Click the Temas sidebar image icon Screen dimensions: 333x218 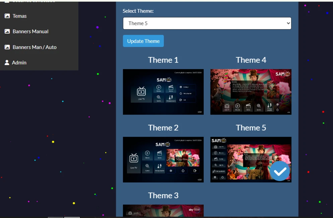click(7, 16)
